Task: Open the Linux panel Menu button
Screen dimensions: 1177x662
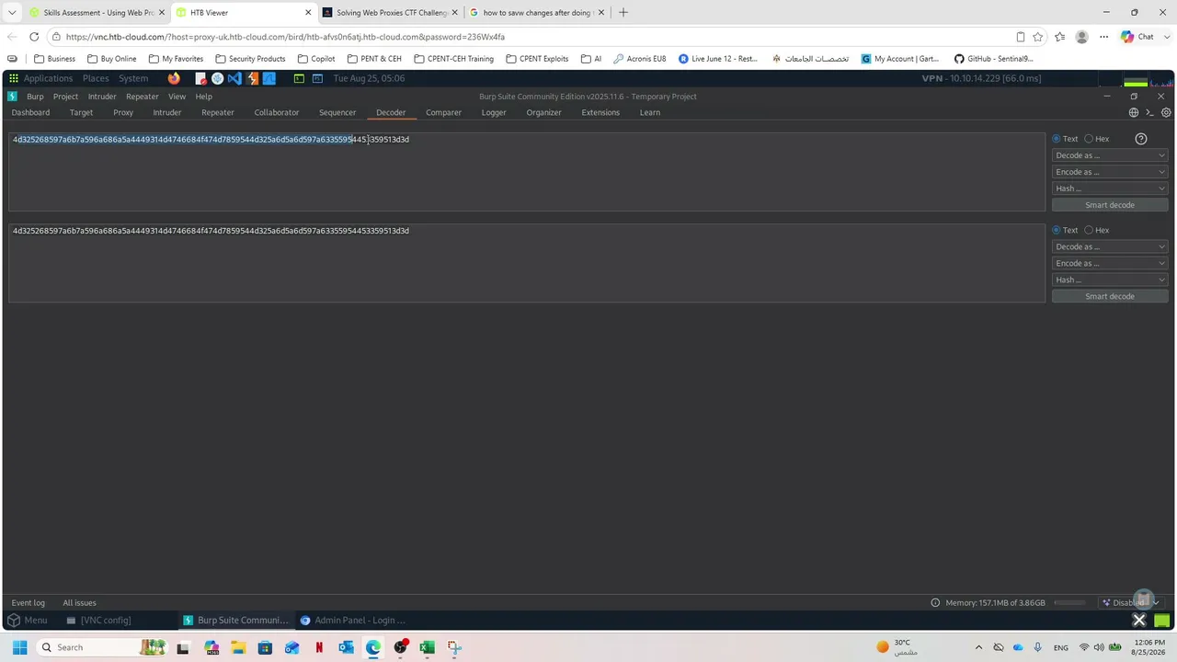Action: coord(28,620)
